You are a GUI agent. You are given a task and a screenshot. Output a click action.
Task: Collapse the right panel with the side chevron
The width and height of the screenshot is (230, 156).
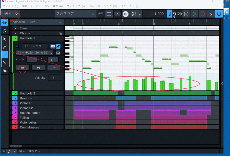coord(222,83)
